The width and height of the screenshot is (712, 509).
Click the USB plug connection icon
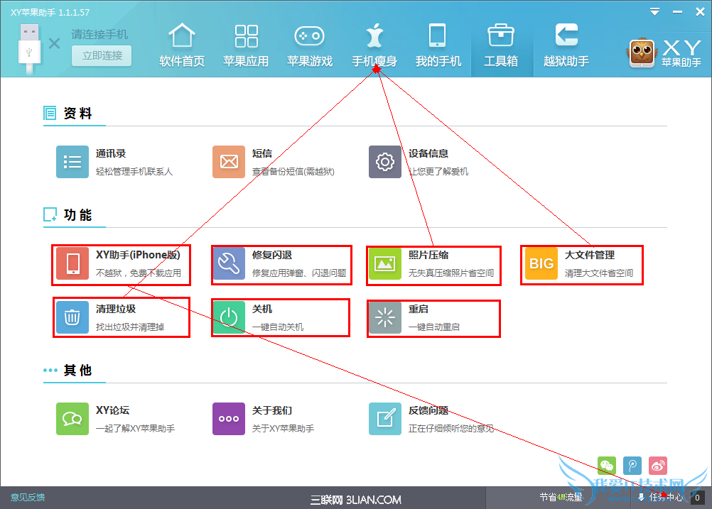click(30, 48)
